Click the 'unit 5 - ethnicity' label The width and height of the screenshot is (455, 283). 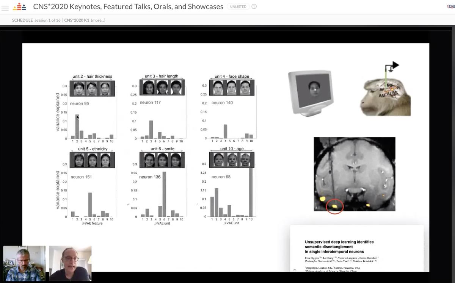(x=93, y=149)
